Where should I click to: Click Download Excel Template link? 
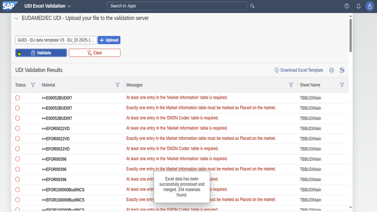point(299,70)
